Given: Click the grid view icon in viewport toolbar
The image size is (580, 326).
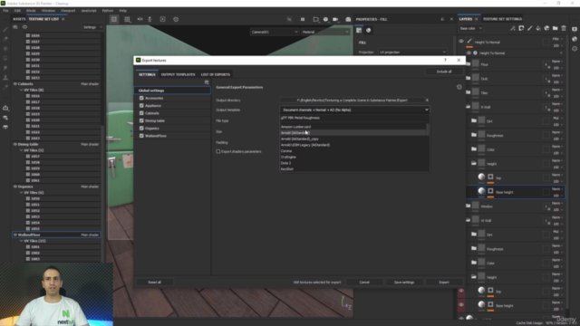Looking at the screenshot, I should point(127,19).
